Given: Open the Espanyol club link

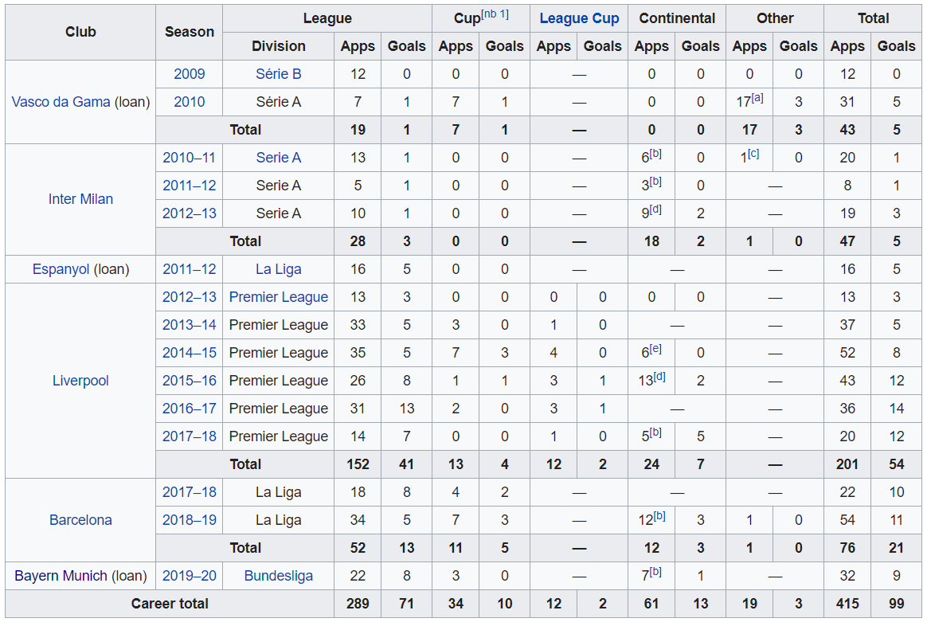Looking at the screenshot, I should 61,269.
